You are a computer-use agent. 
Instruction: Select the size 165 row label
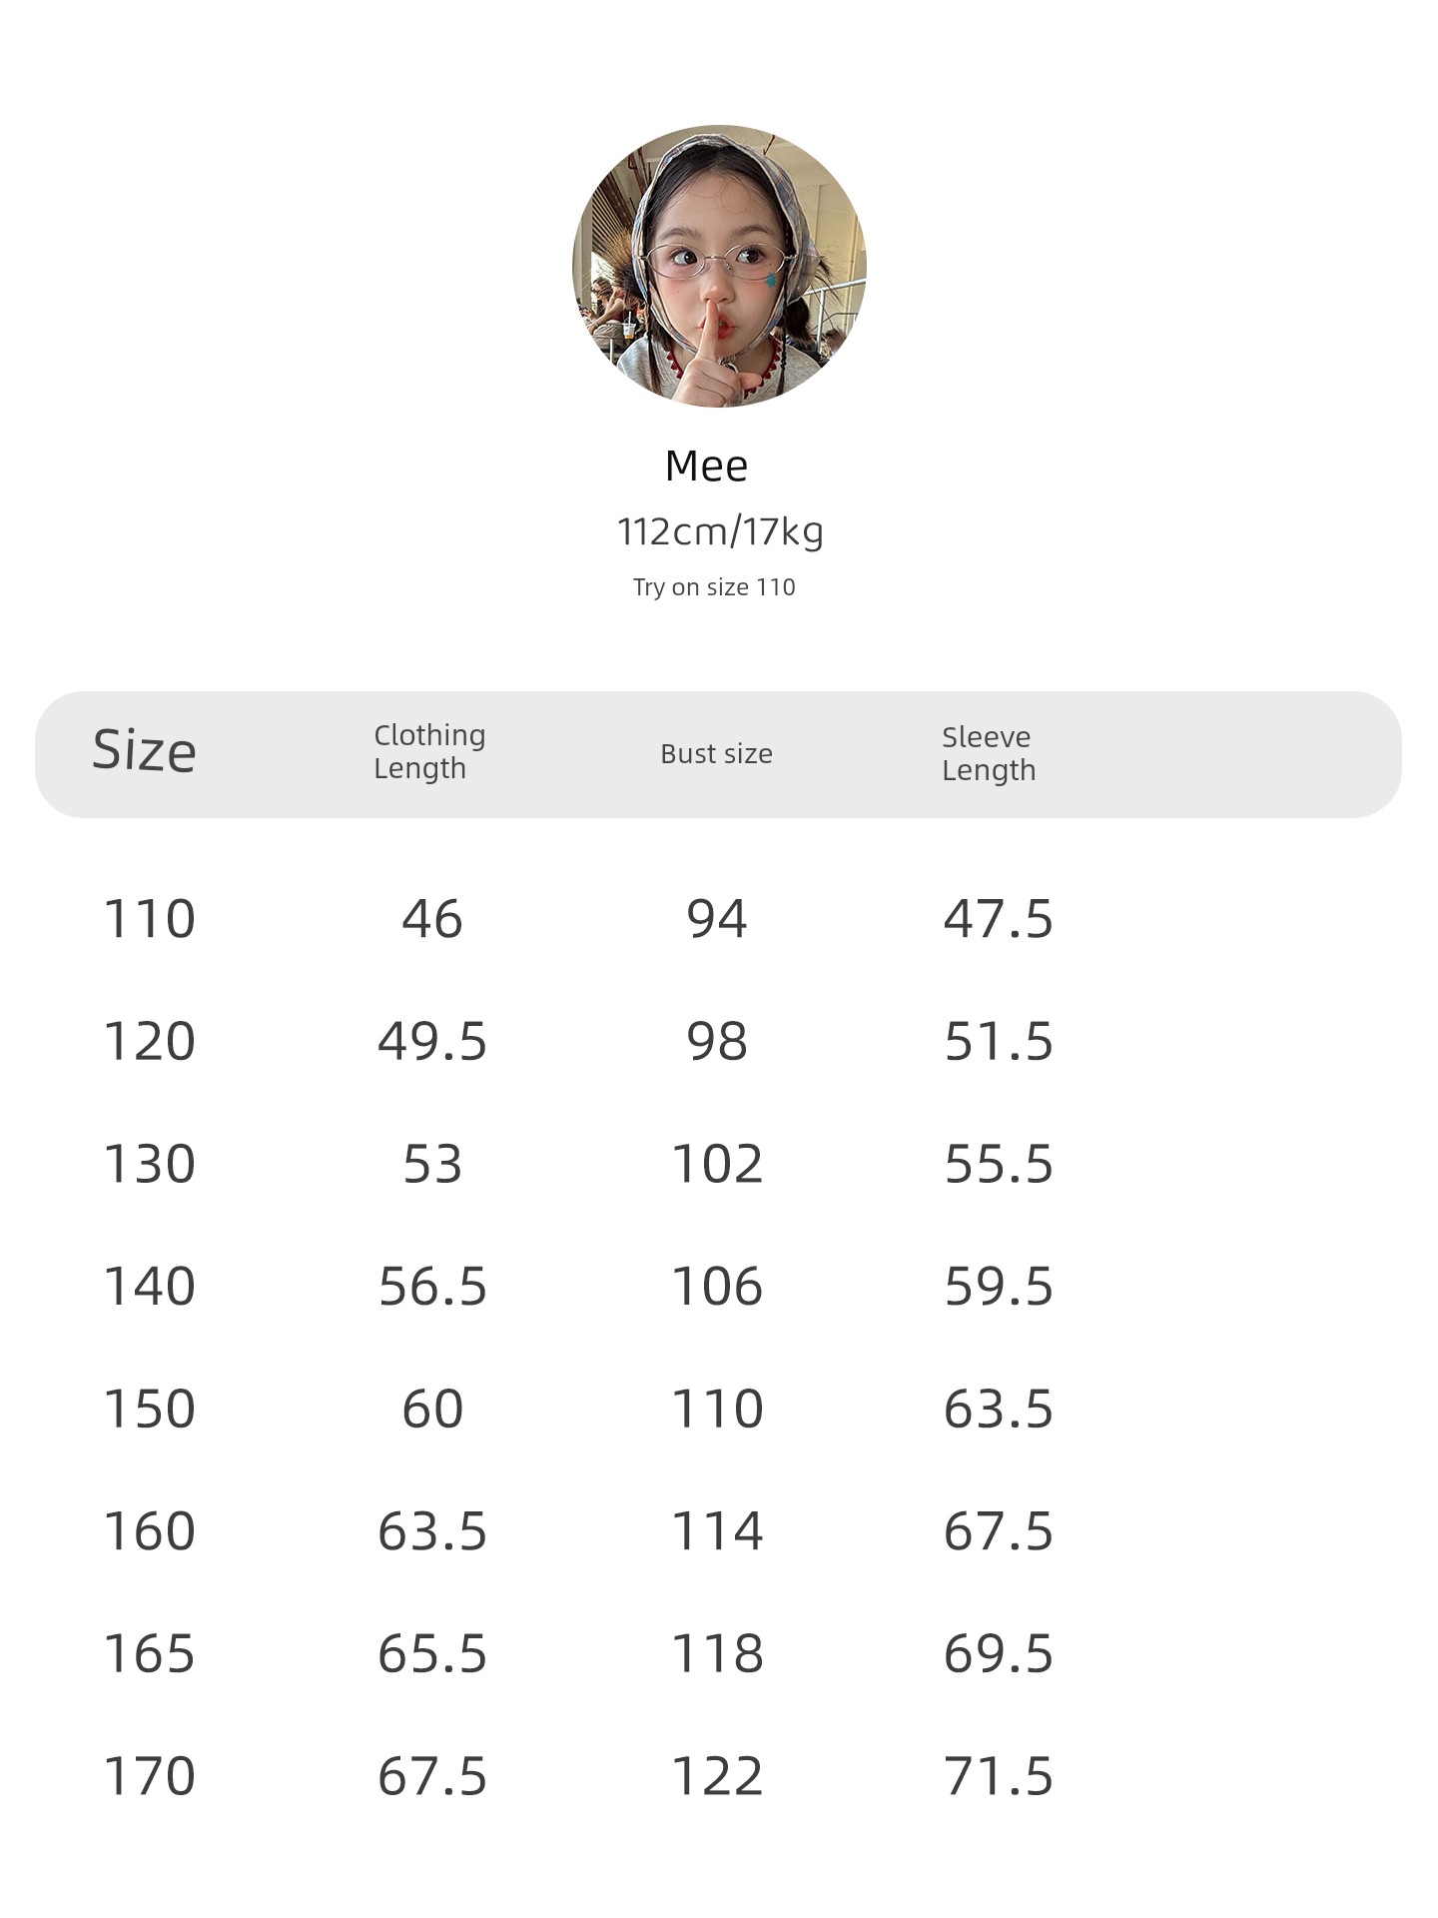tap(150, 1654)
